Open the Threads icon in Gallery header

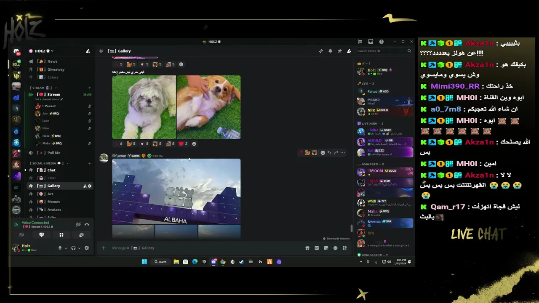[321, 51]
